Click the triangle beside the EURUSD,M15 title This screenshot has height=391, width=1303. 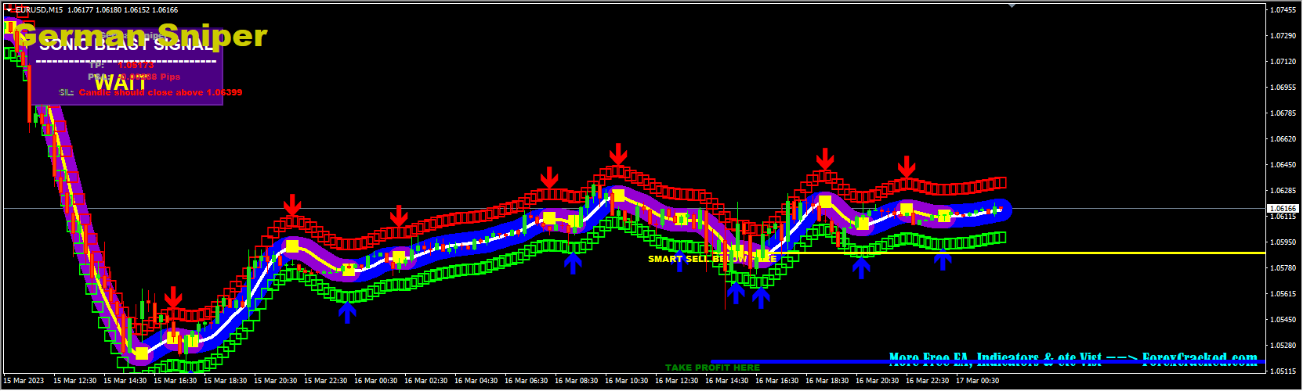9,10
